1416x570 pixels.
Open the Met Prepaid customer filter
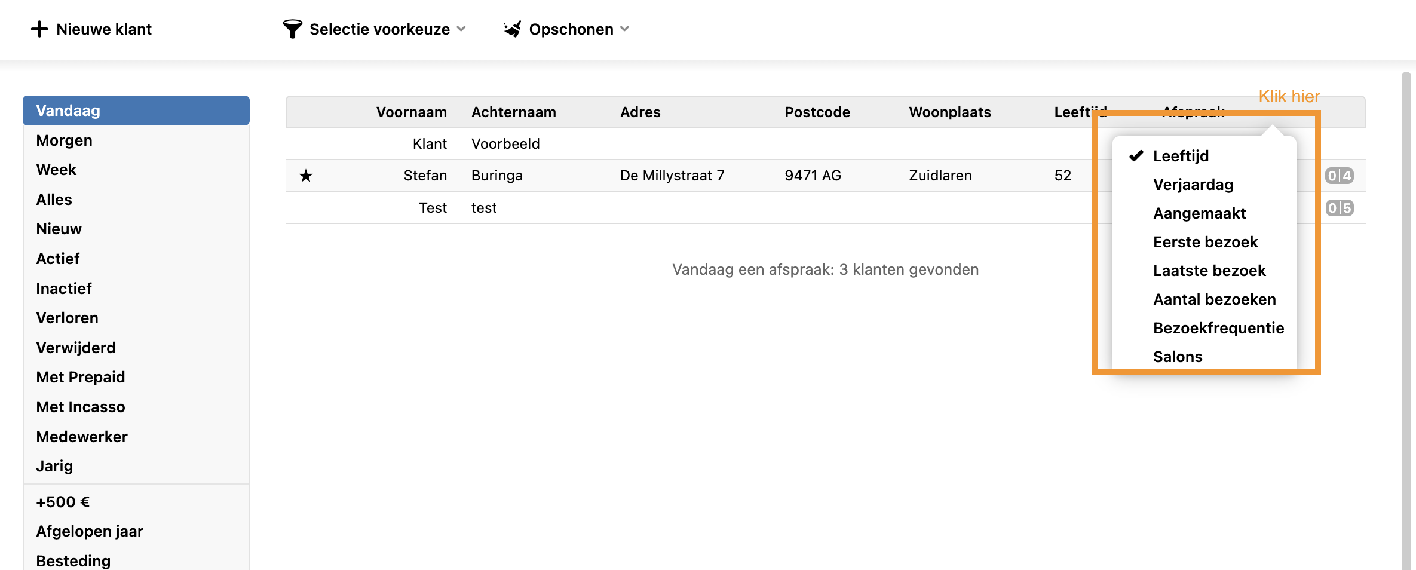coord(81,377)
